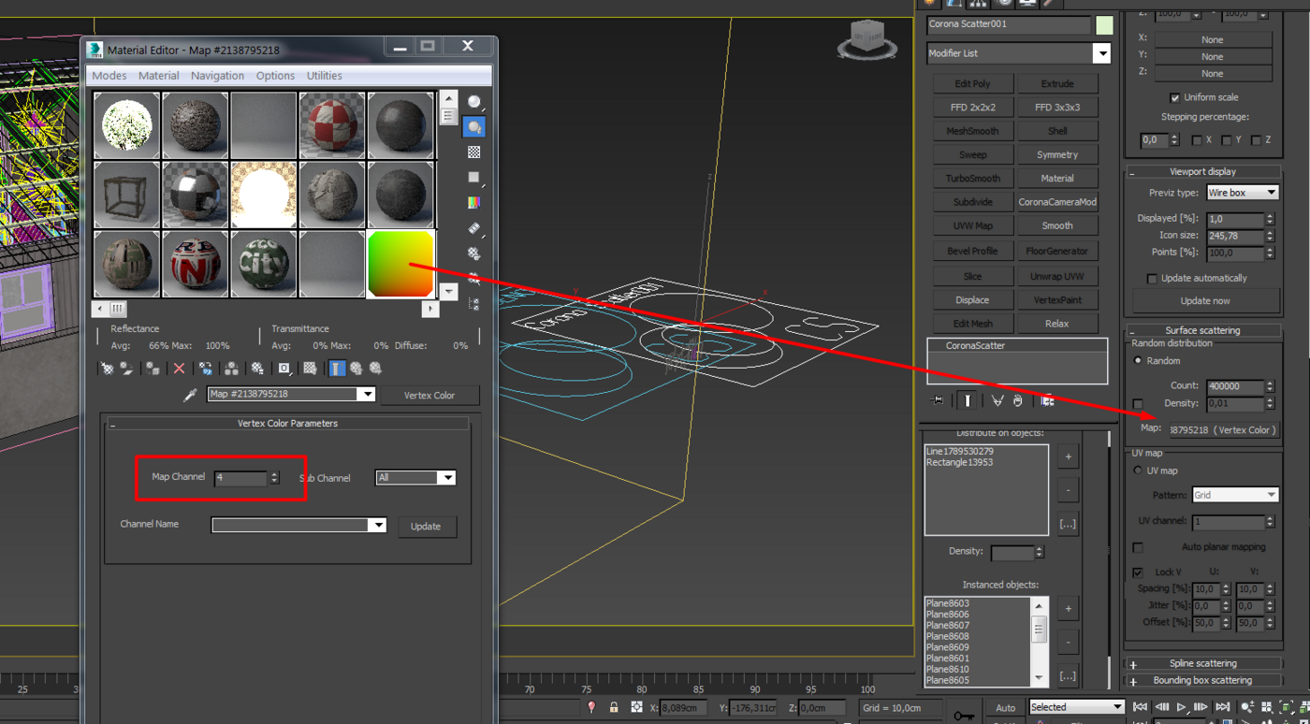Click the red X reset map icon

[179, 369]
